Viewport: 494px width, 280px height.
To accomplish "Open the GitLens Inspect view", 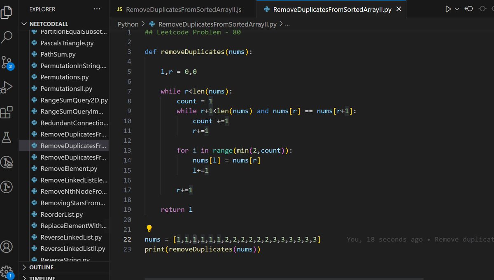I will click(x=7, y=162).
